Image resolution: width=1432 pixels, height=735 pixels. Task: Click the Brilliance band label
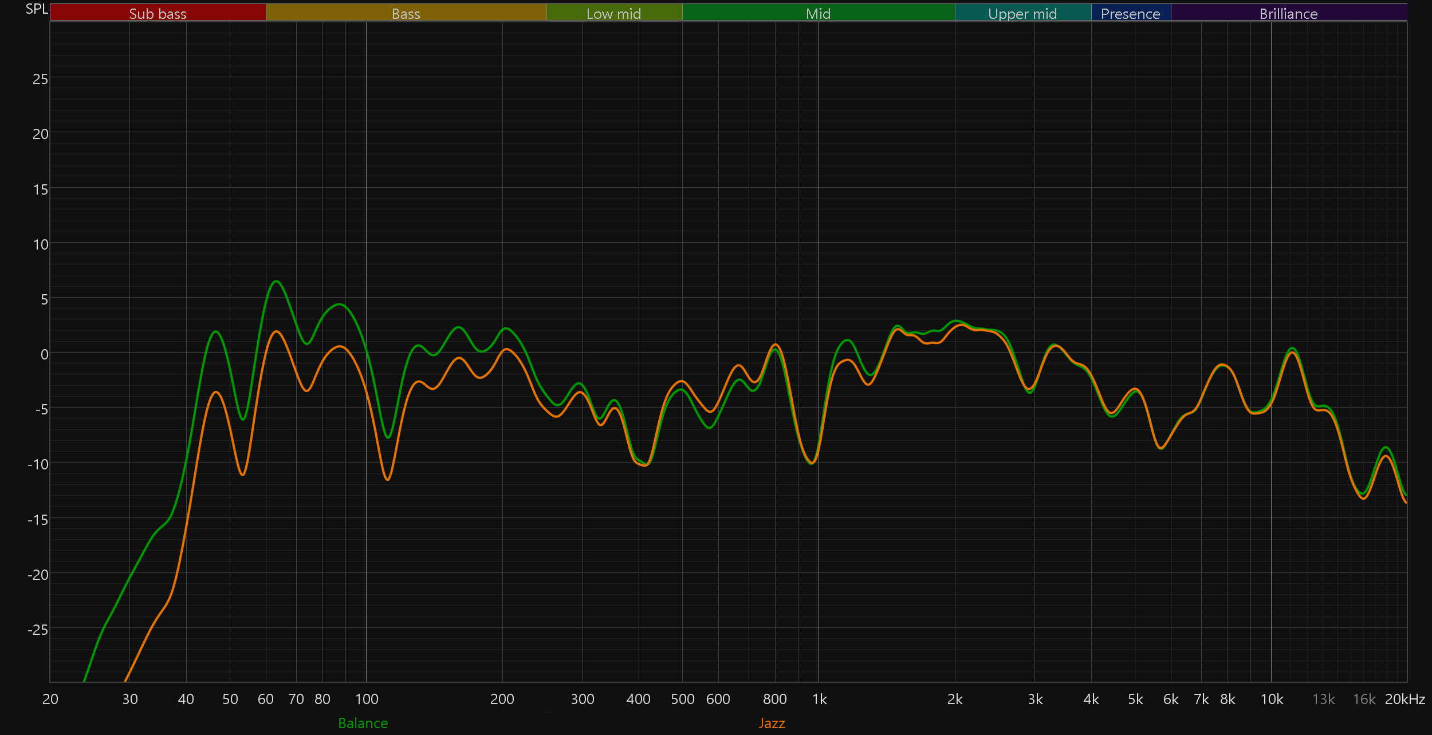[x=1288, y=13]
